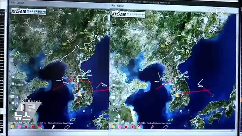Image resolution: width=242 pixels, height=136 pixels.
Task: Click the Option menu of the left window
Action: click(20, 3)
